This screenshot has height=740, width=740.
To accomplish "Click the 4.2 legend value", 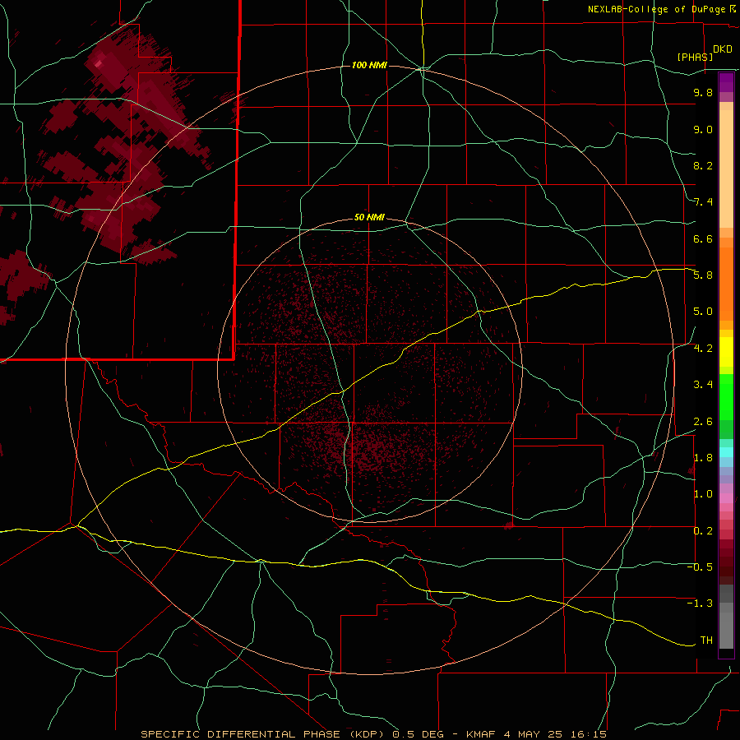I will tap(703, 349).
